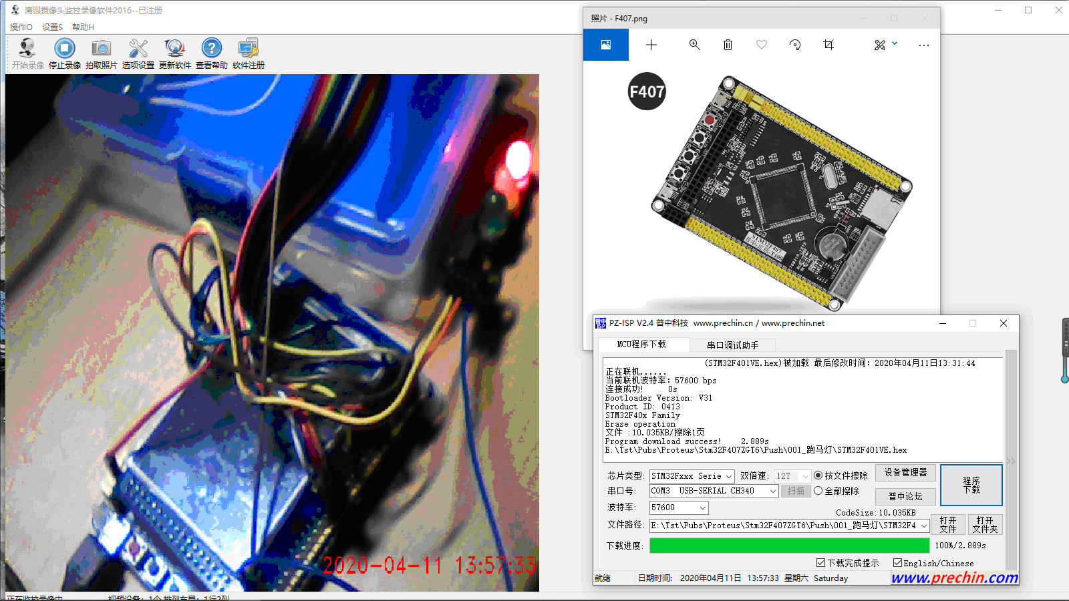This screenshot has width=1069, height=601.
Task: Click the STM32F40x Family log line
Action: pyautogui.click(x=643, y=415)
